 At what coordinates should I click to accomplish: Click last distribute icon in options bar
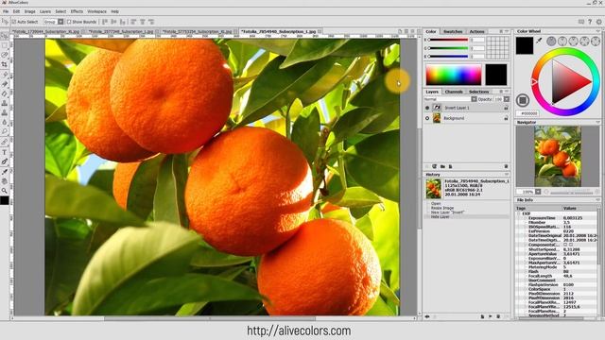click(x=151, y=22)
